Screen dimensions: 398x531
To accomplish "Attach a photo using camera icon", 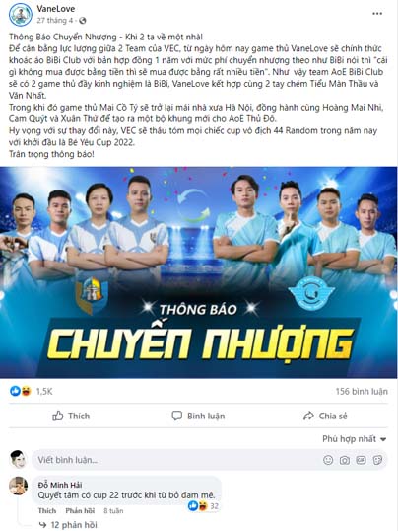I will pyautogui.click(x=345, y=460).
